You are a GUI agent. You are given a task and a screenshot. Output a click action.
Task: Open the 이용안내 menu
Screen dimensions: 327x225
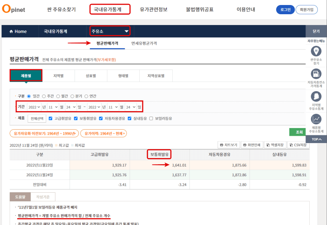(x=246, y=9)
